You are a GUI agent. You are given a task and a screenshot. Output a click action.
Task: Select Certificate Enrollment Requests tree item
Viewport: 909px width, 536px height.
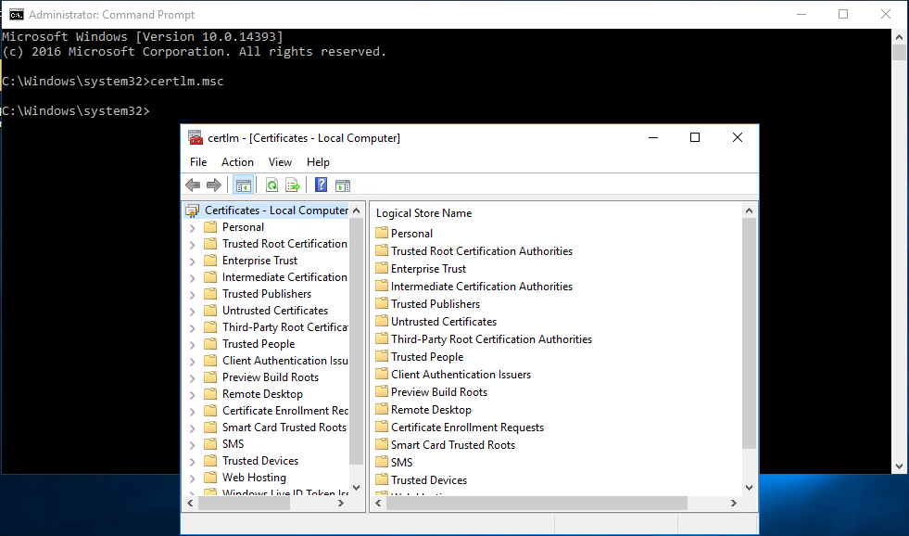point(285,411)
